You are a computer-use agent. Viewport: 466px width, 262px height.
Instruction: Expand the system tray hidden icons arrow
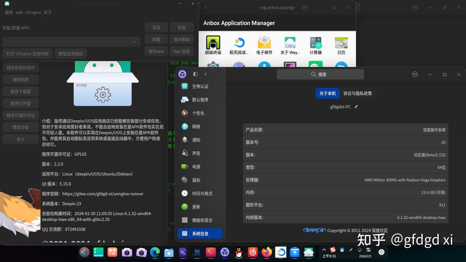click(324, 249)
